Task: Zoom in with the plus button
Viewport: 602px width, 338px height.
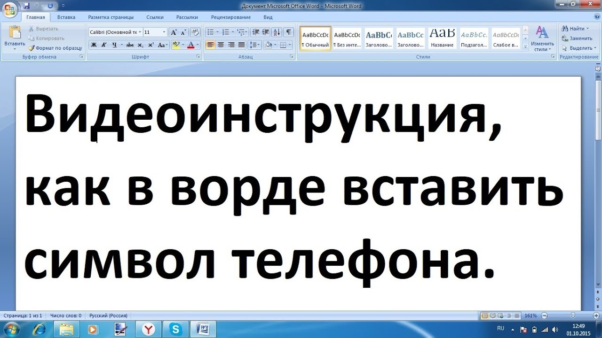Action: coord(596,316)
